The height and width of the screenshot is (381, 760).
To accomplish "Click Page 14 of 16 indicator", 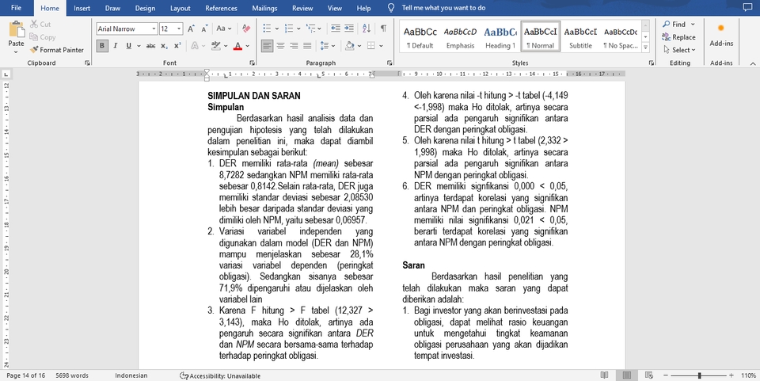I will 25,375.
